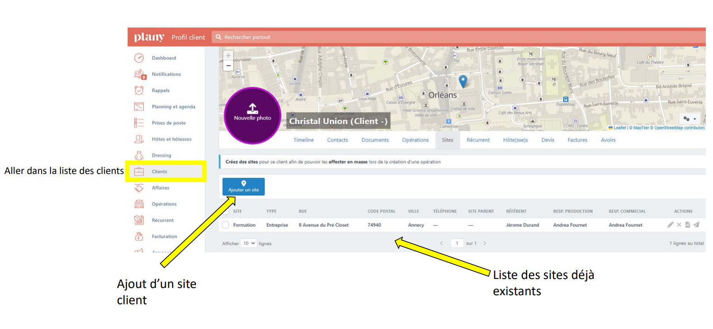Click the Dressing icon in the sidebar
The width and height of the screenshot is (713, 329).
click(x=139, y=155)
